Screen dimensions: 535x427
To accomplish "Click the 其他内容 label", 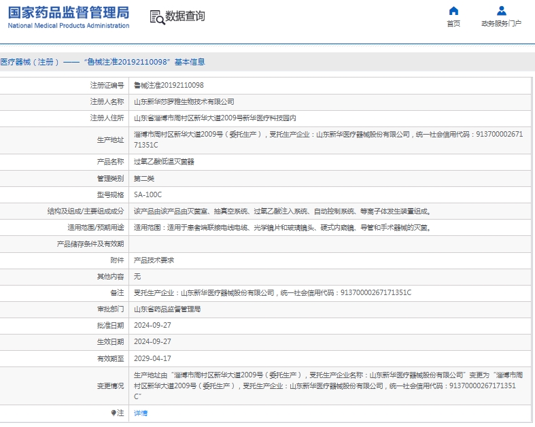I will pyautogui.click(x=110, y=277).
